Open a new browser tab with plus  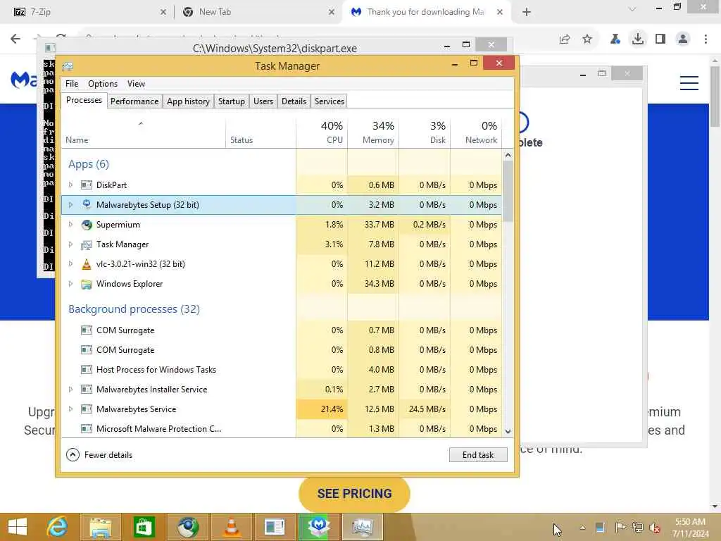(x=527, y=12)
